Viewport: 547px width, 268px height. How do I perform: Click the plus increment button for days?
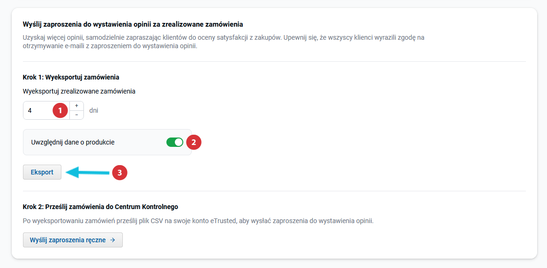click(76, 106)
